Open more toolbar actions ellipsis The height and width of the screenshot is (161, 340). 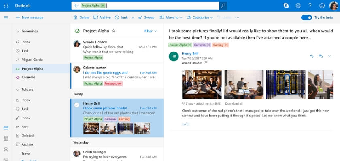coord(237,17)
